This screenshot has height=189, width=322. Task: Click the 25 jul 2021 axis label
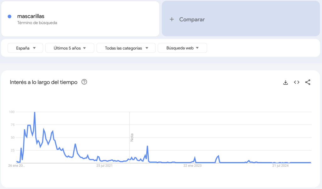(104, 166)
